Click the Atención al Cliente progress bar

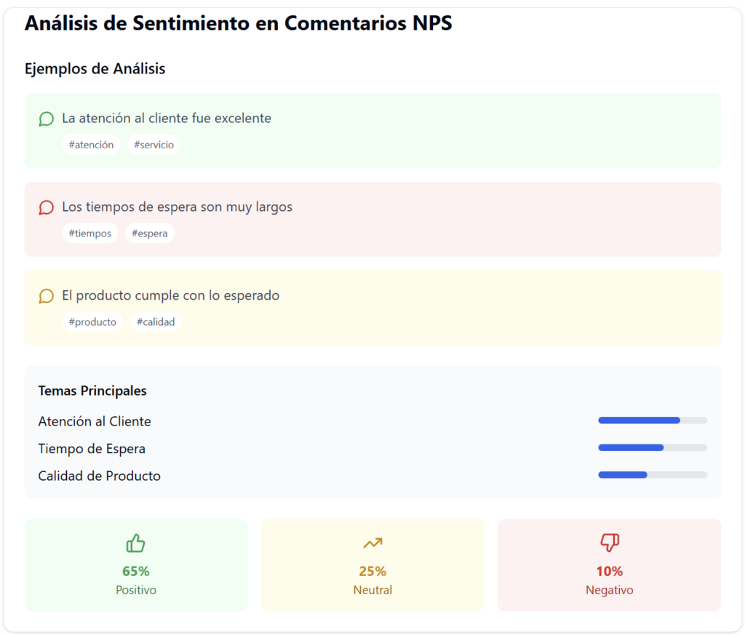coord(653,420)
